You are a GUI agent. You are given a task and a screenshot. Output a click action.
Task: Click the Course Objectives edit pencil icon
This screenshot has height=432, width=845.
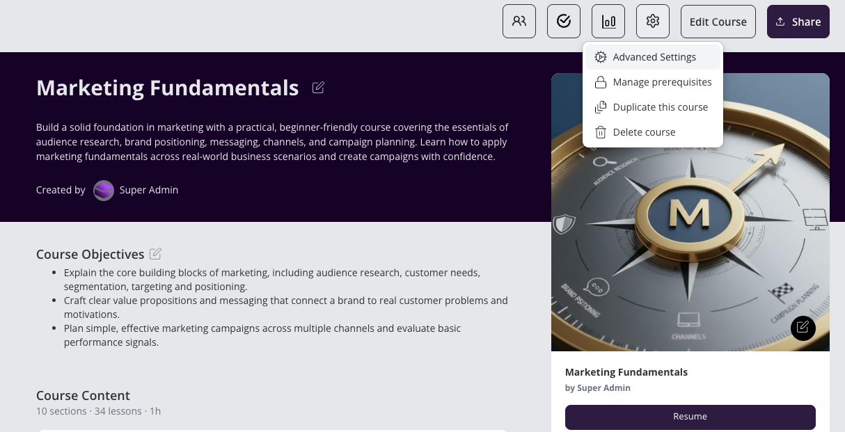[x=156, y=254]
